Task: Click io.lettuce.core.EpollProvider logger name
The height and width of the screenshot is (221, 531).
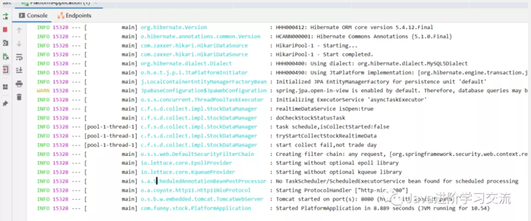Action: tap(186, 163)
